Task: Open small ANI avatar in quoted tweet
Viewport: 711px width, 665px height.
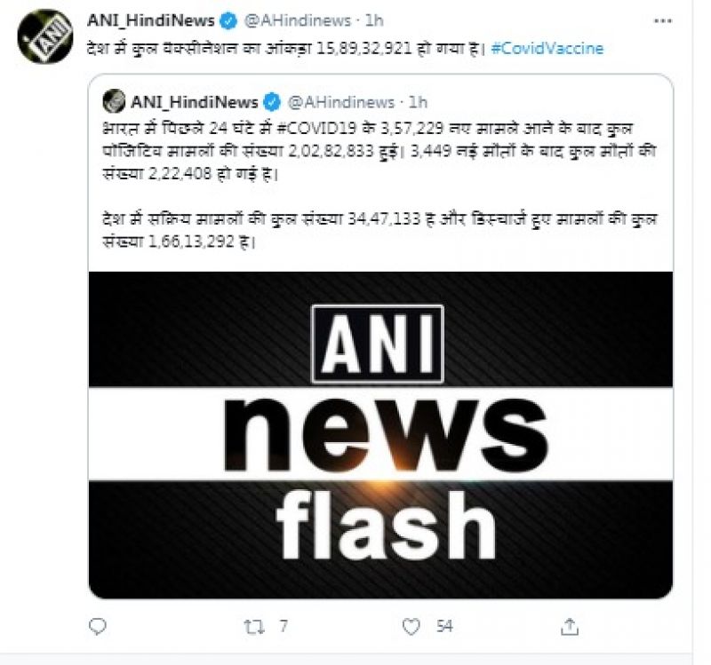Action: coord(114,101)
